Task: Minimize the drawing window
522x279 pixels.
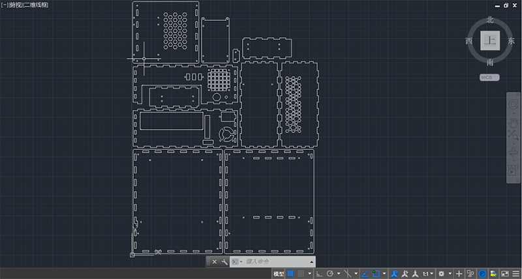Action: click(497, 6)
